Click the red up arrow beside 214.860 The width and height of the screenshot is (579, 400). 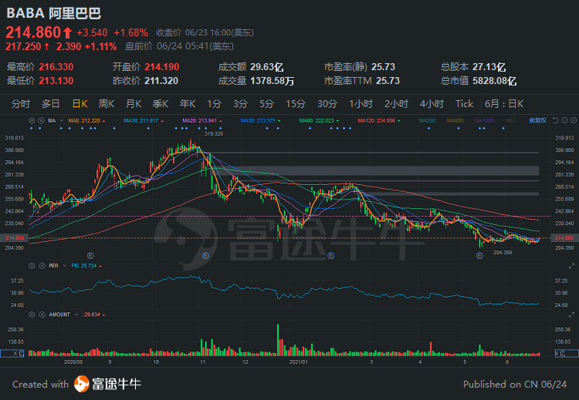pyautogui.click(x=67, y=33)
